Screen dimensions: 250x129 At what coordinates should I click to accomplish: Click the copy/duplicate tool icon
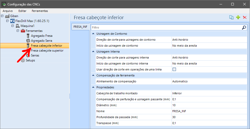(x=231, y=17)
